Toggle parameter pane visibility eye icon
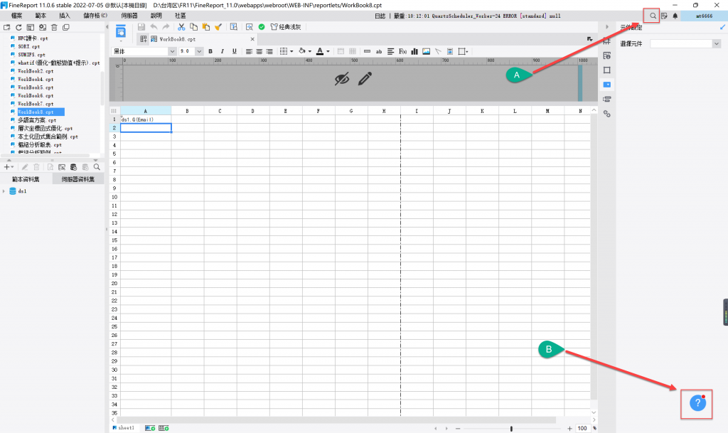Image resolution: width=728 pixels, height=433 pixels. point(342,79)
